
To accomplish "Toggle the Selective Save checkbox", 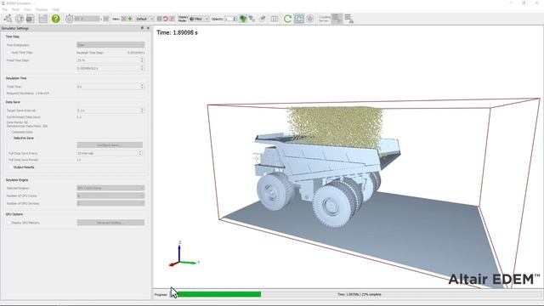I will pos(10,138).
